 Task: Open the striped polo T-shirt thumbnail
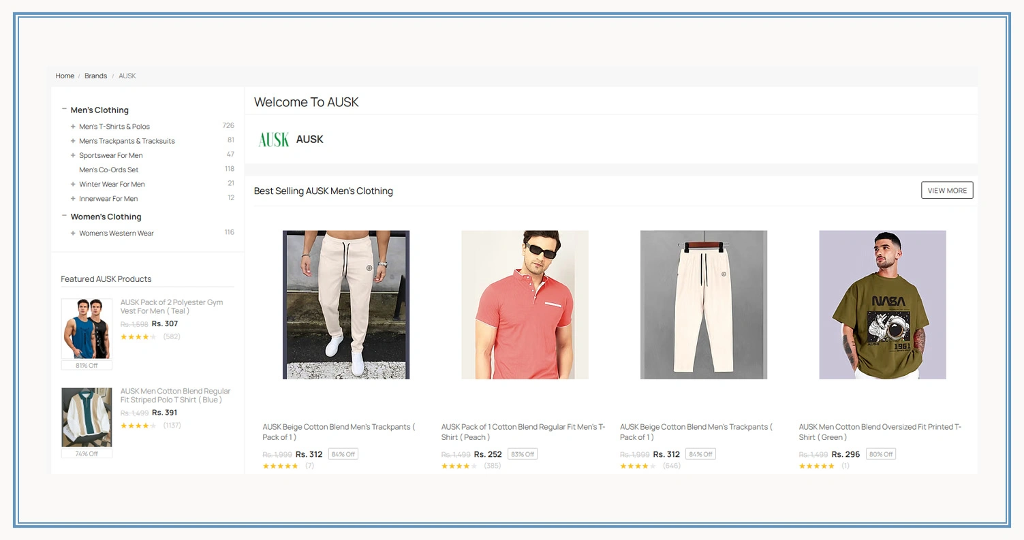[x=87, y=417]
